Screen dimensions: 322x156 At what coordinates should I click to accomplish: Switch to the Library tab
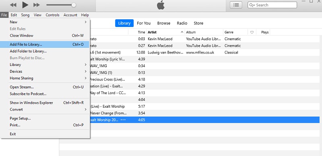pyautogui.click(x=124, y=23)
